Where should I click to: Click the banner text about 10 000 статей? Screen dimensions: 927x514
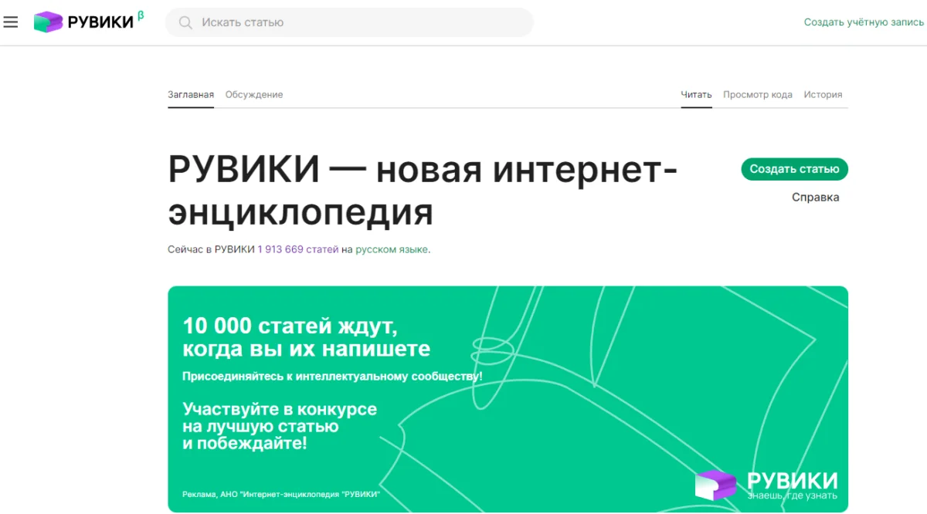pyautogui.click(x=291, y=326)
